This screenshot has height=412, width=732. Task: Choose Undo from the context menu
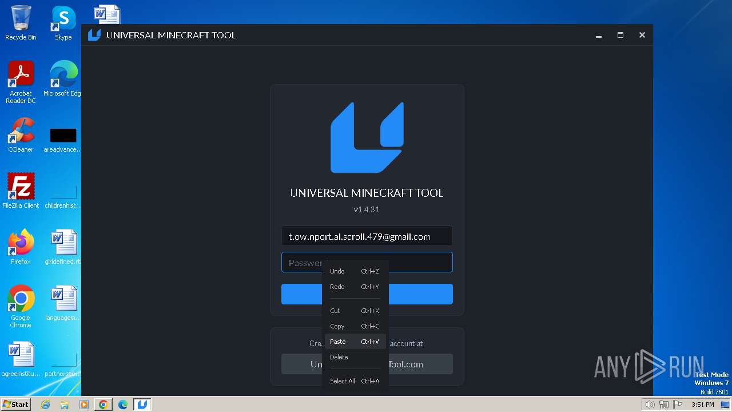click(355, 271)
